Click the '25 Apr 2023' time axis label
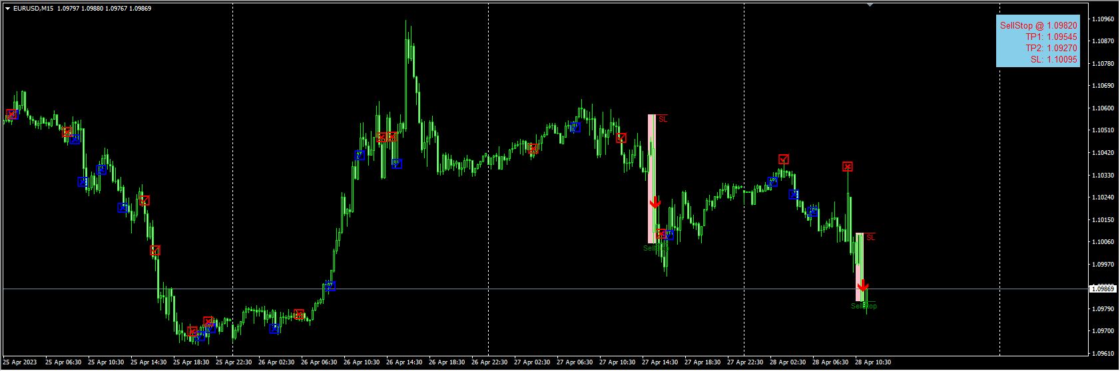 tap(20, 362)
